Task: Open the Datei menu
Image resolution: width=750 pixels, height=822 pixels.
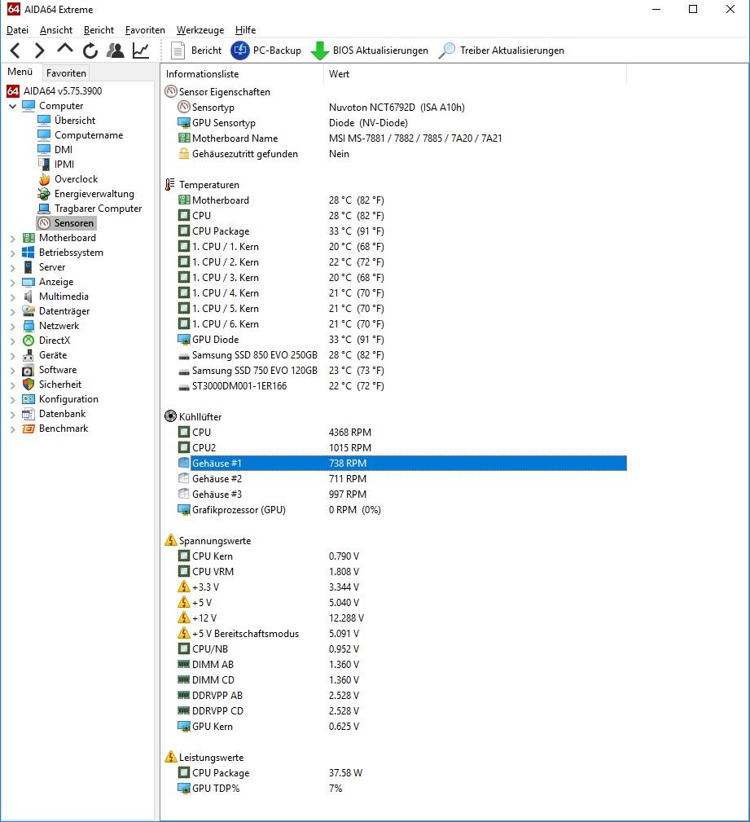Action: coord(17,30)
